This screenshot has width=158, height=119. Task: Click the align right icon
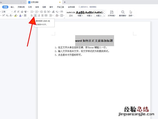[x=39, y=16]
